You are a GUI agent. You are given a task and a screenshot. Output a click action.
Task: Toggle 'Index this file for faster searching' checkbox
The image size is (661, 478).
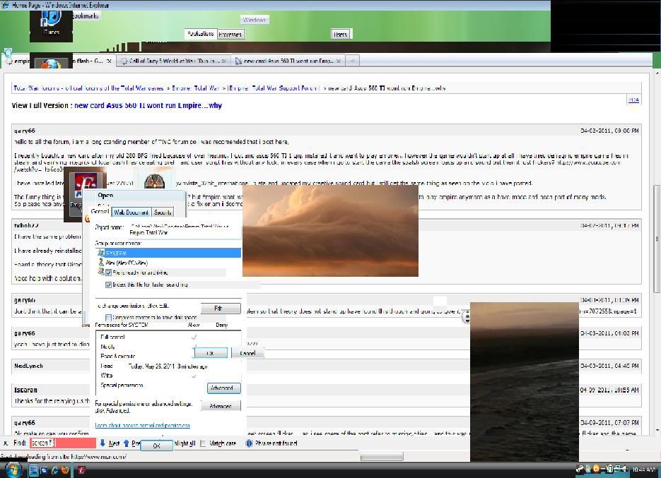tap(109, 285)
